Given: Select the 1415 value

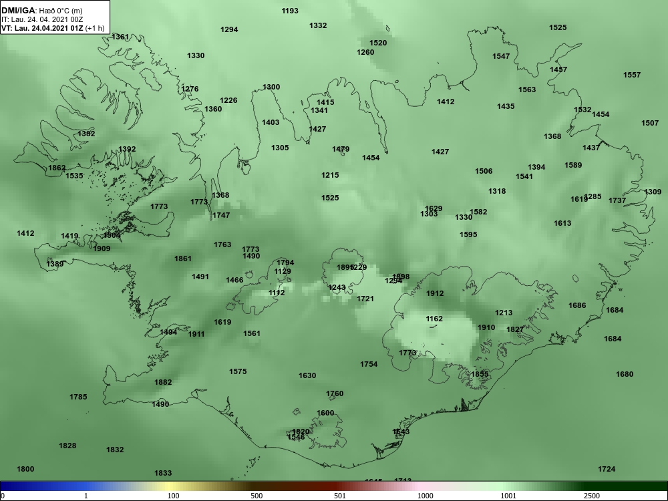Looking at the screenshot, I should pos(325,102).
